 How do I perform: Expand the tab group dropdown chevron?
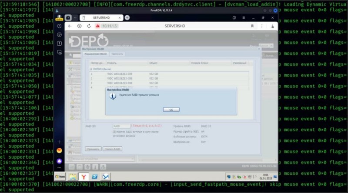[75, 17]
